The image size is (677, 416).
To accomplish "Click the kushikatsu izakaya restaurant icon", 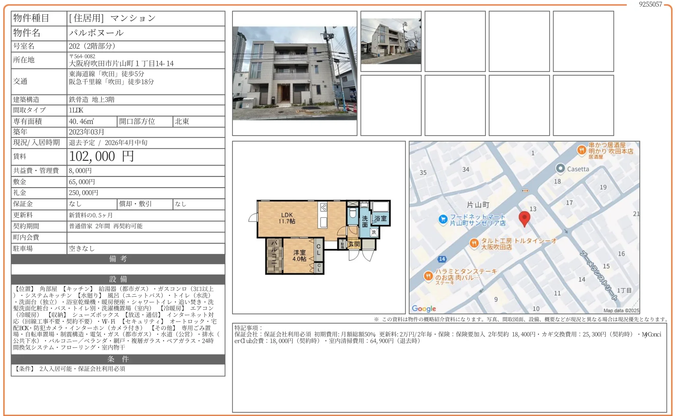I will click(x=582, y=150).
